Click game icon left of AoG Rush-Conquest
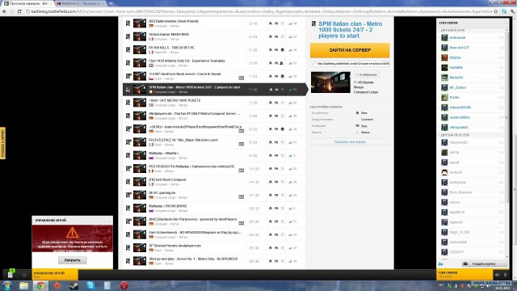 click(x=128, y=182)
